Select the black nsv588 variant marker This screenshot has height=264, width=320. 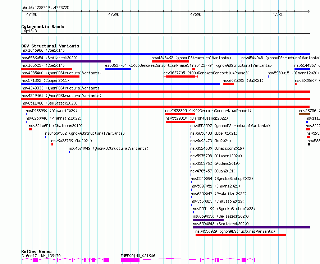click(x=309, y=144)
